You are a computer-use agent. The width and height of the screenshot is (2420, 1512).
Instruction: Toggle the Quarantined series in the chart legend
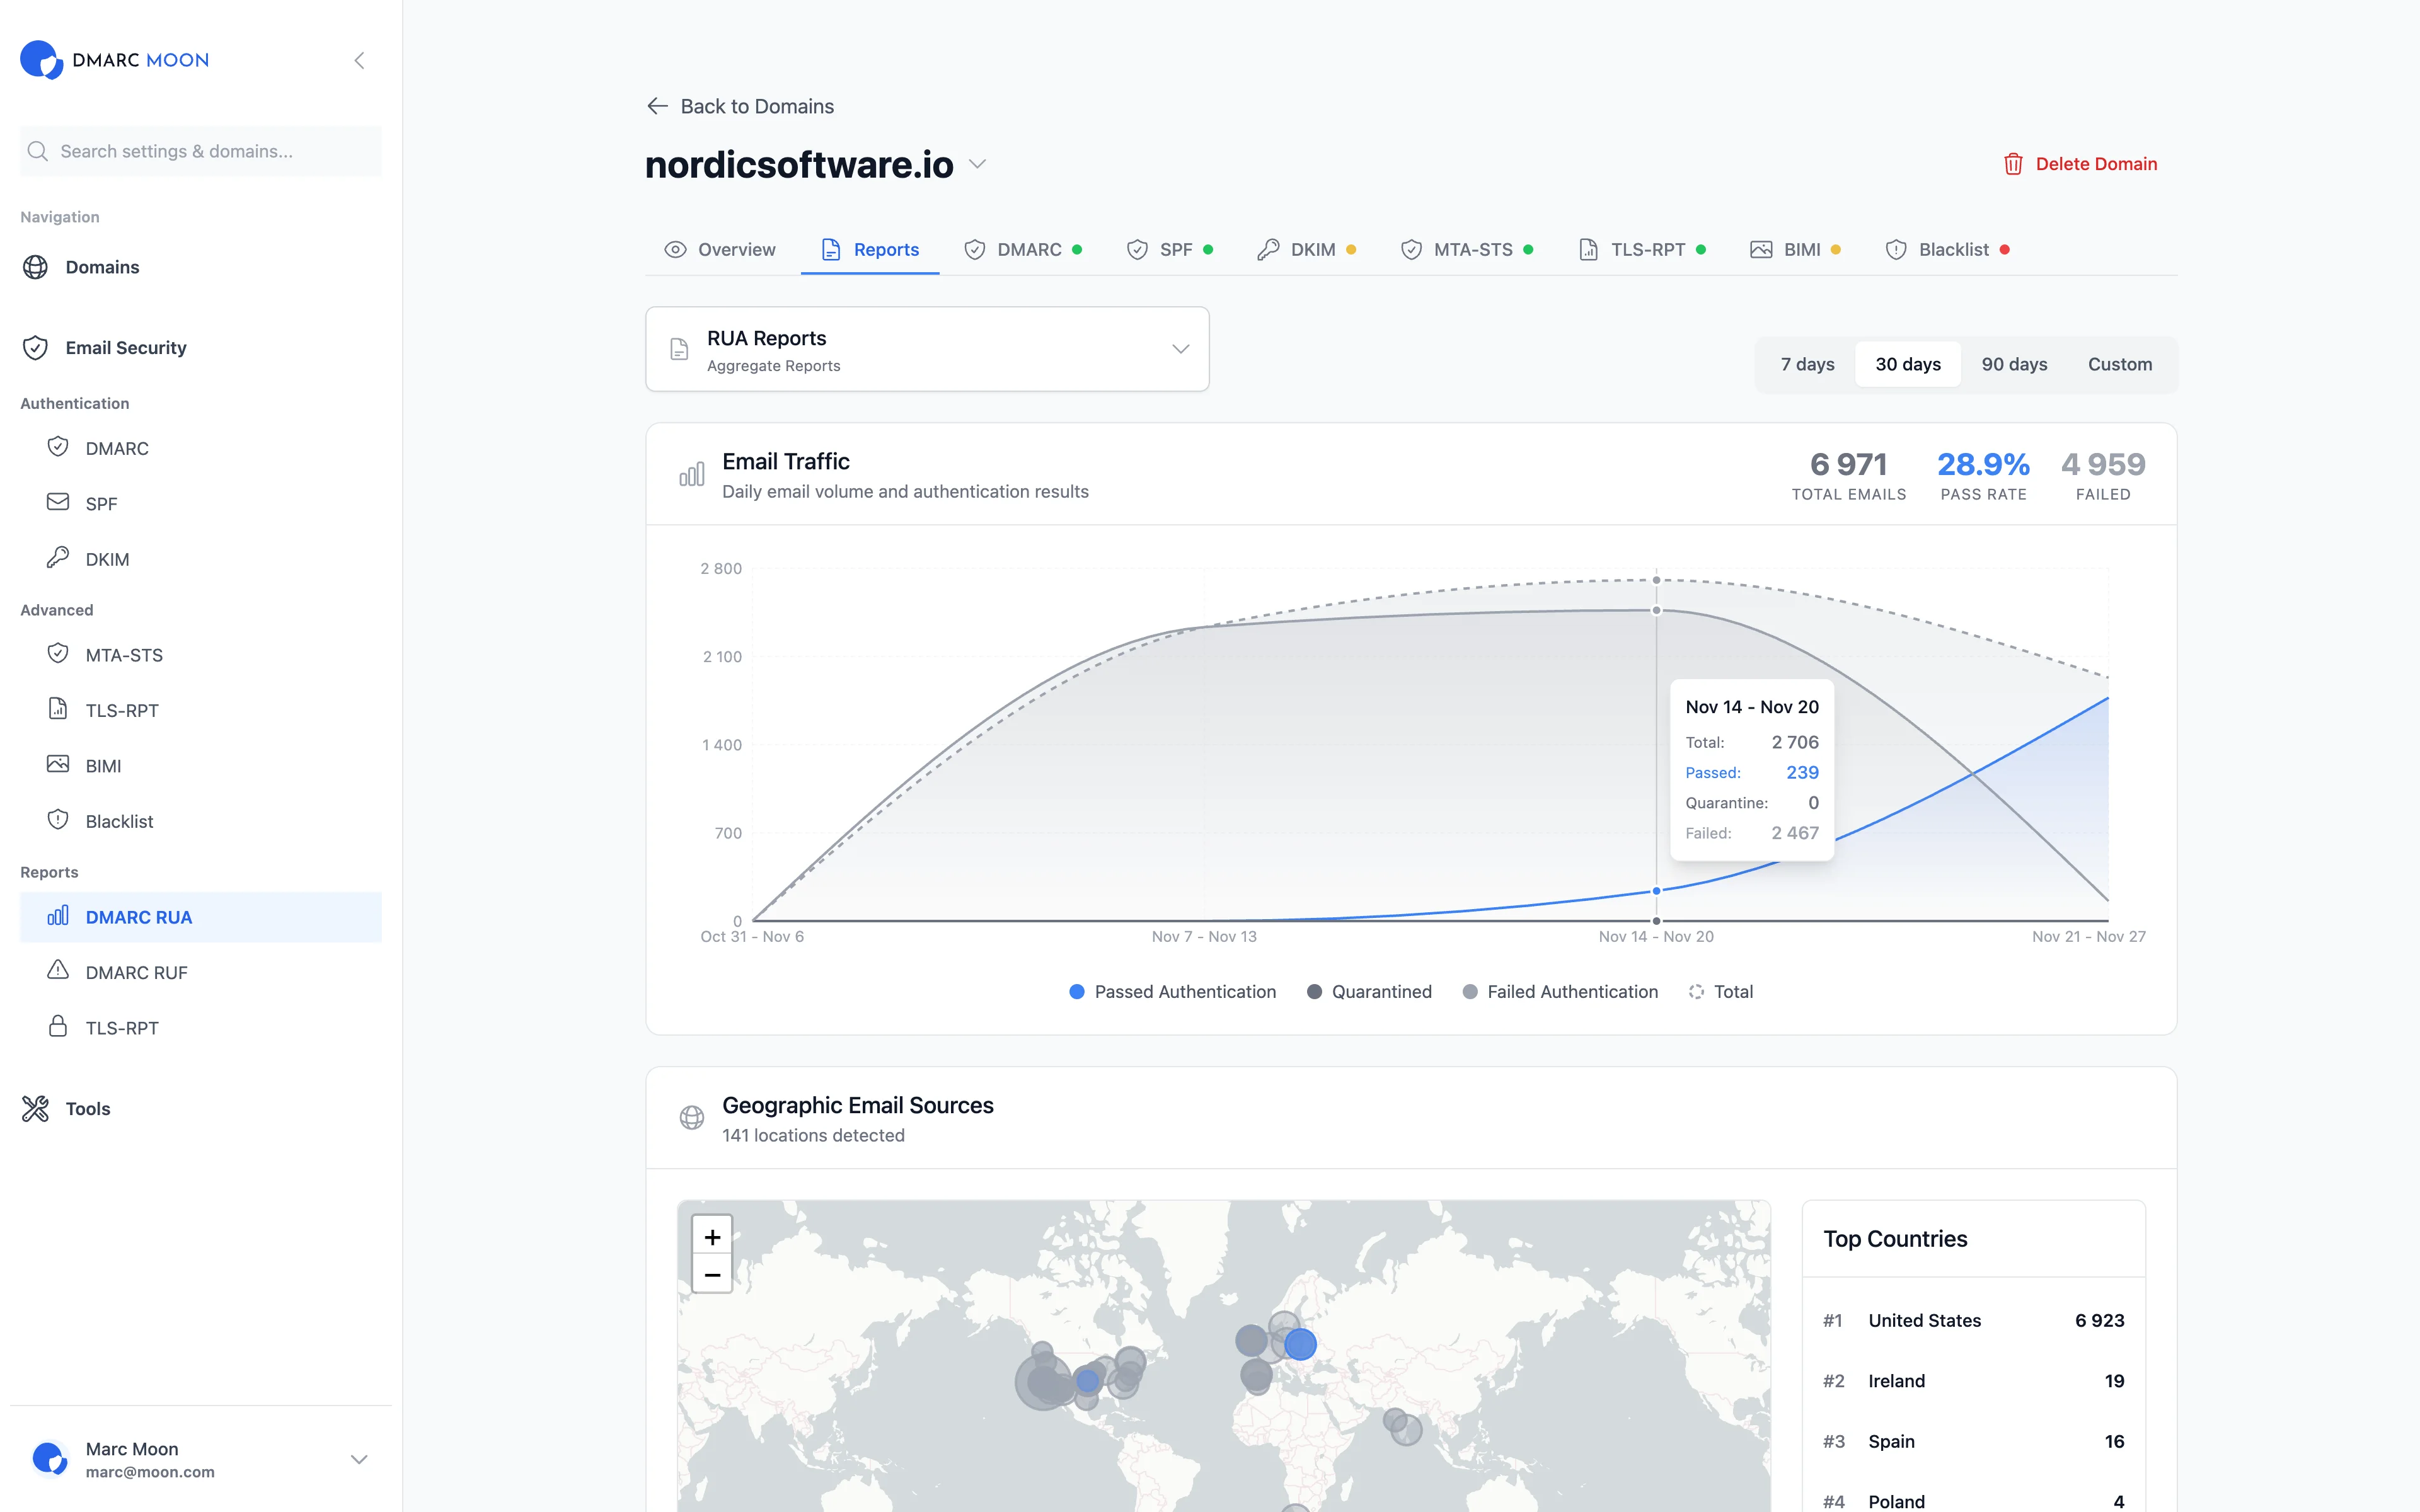pos(1368,991)
